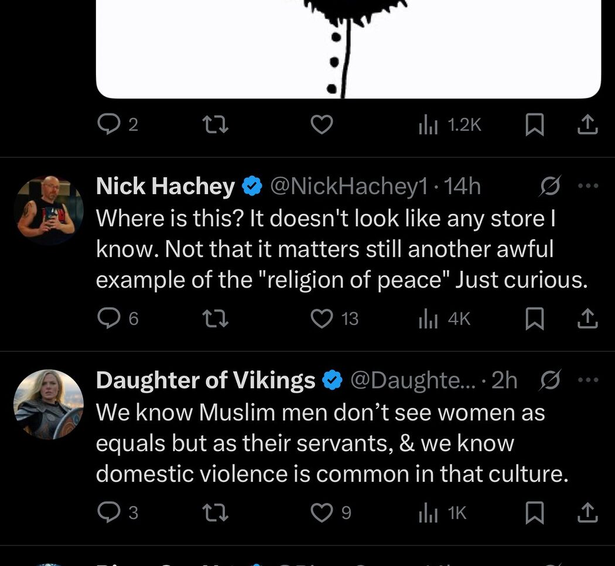Open more options on Daughter of Vikings tweet
615x566 pixels.
(x=588, y=380)
